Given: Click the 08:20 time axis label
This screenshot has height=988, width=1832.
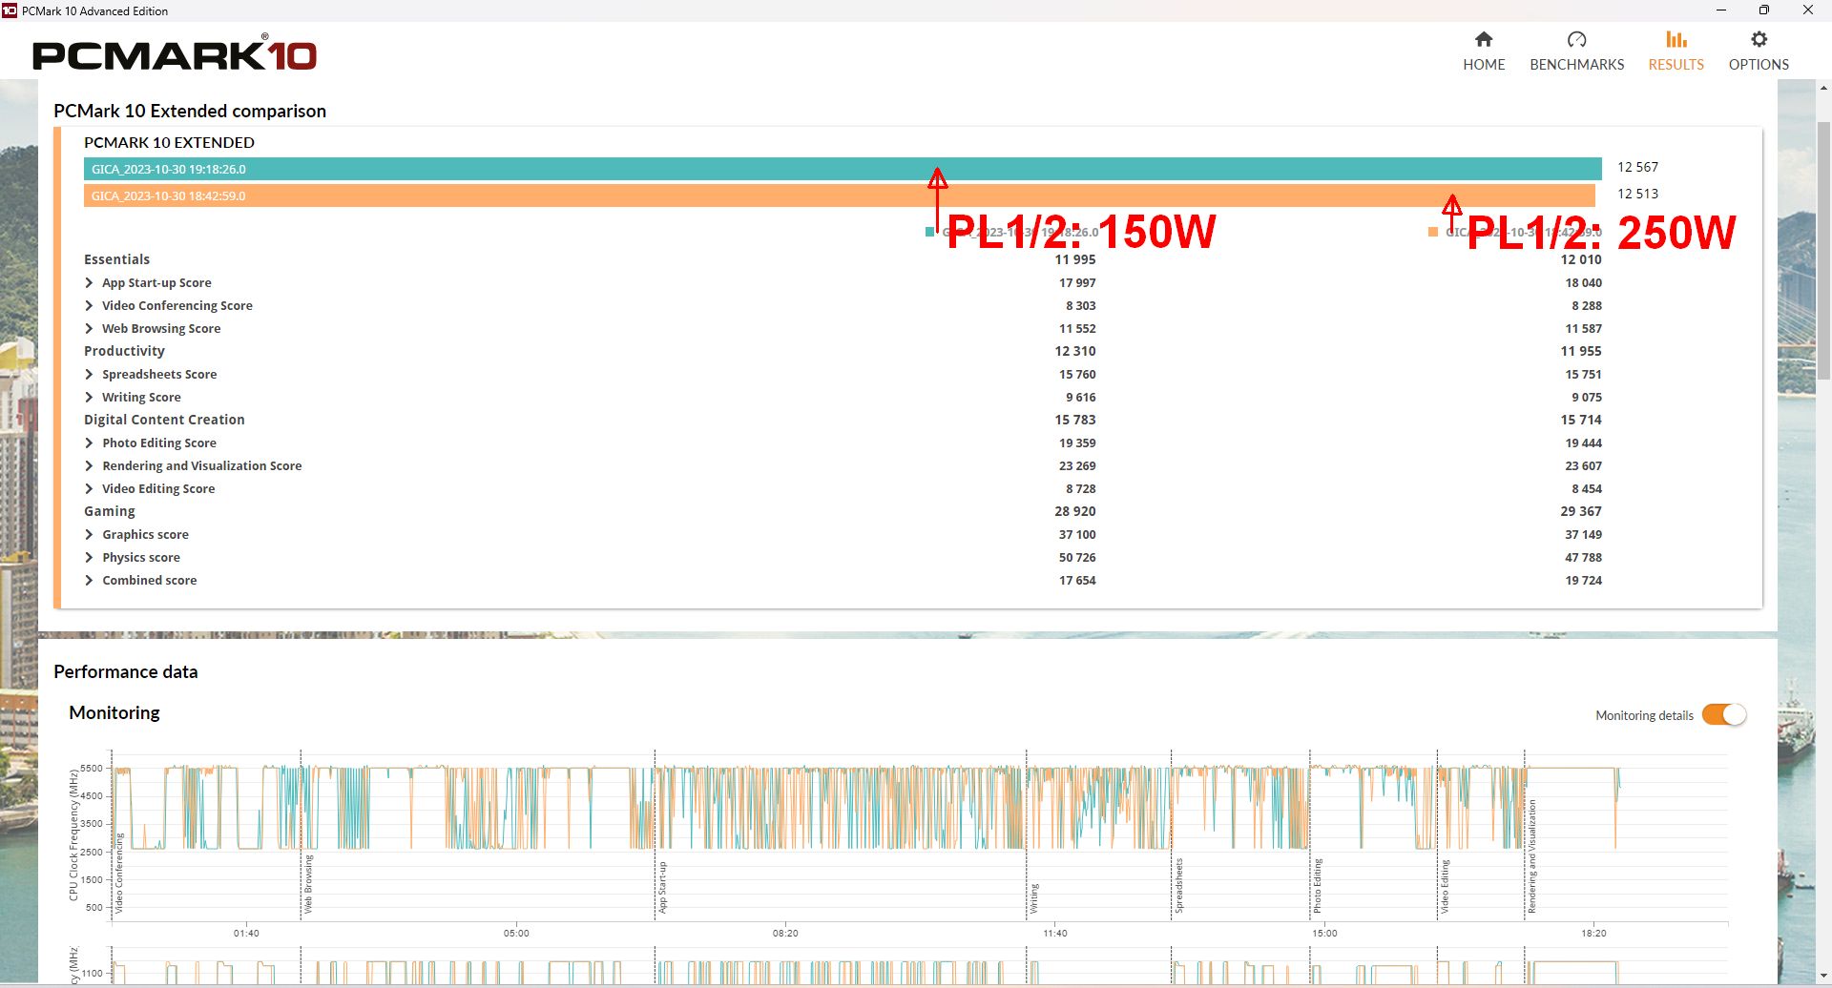Looking at the screenshot, I should [x=785, y=933].
